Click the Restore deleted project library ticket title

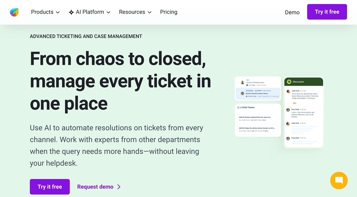[x=257, y=93]
